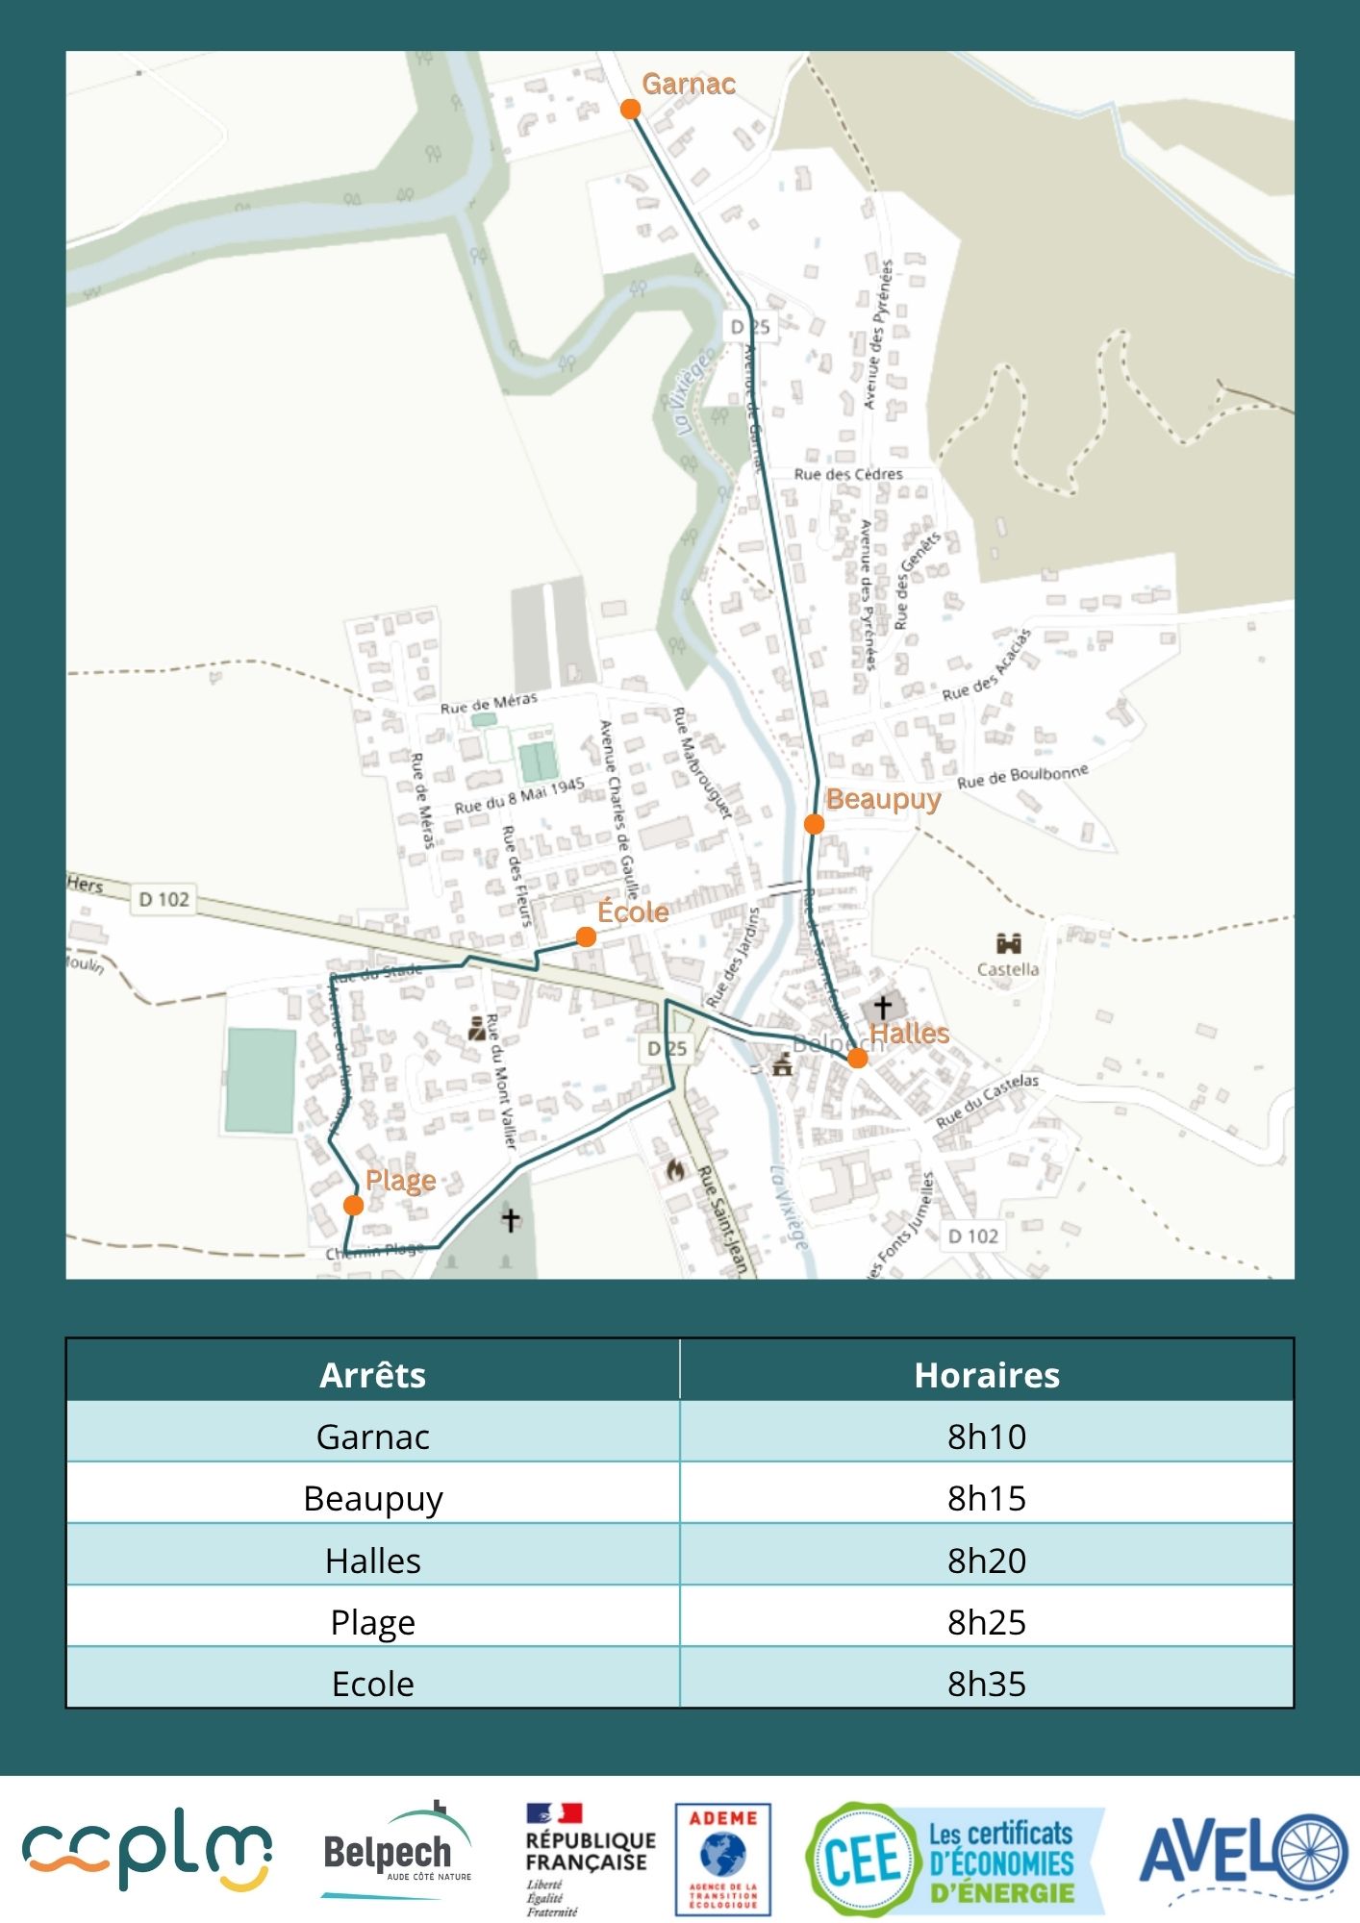1360x1923 pixels.
Task: Select the church cross icon above Halles
Action: tap(882, 1008)
